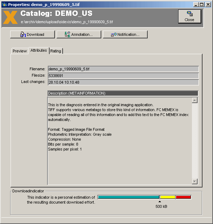Select the Attributes tab
This screenshot has height=224, width=213.
point(39,51)
